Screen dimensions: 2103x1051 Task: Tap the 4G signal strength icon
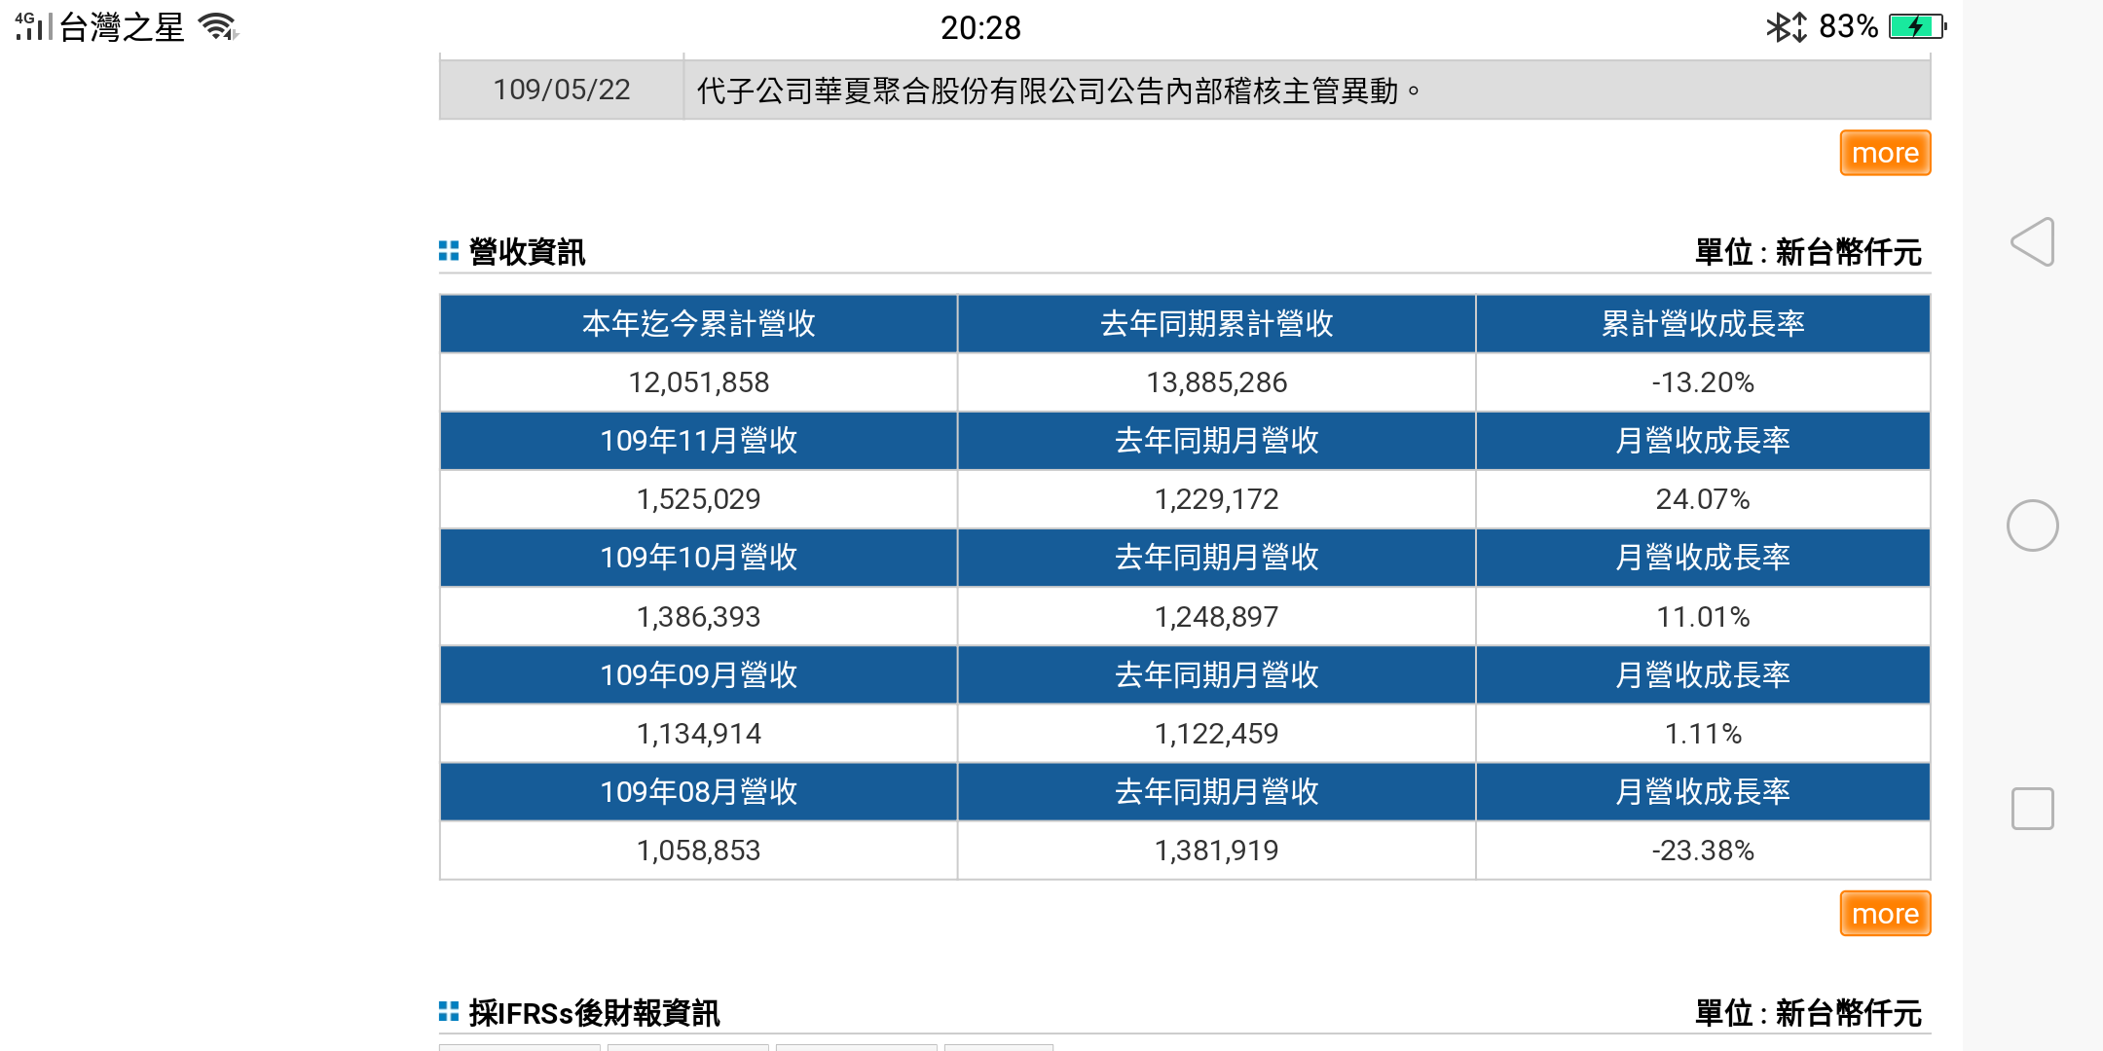[33, 26]
